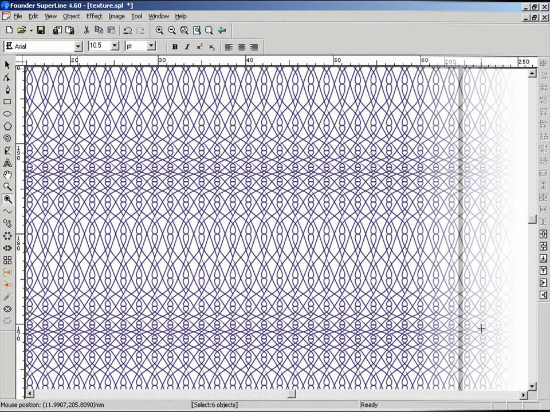This screenshot has height=412, width=550.
Task: Toggle bold text formatting
Action: (x=175, y=46)
